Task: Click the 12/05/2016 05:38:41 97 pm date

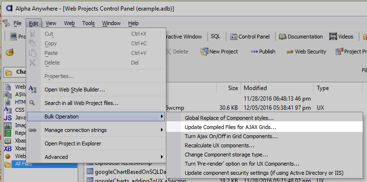Action: (x=277, y=108)
